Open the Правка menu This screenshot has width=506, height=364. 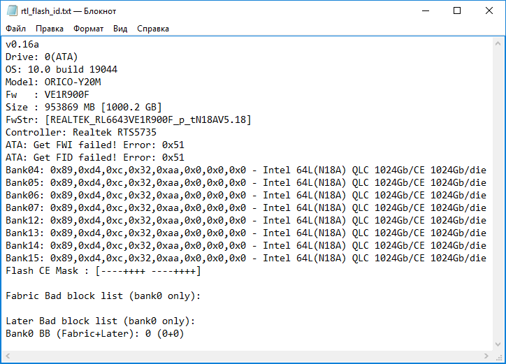[50, 29]
